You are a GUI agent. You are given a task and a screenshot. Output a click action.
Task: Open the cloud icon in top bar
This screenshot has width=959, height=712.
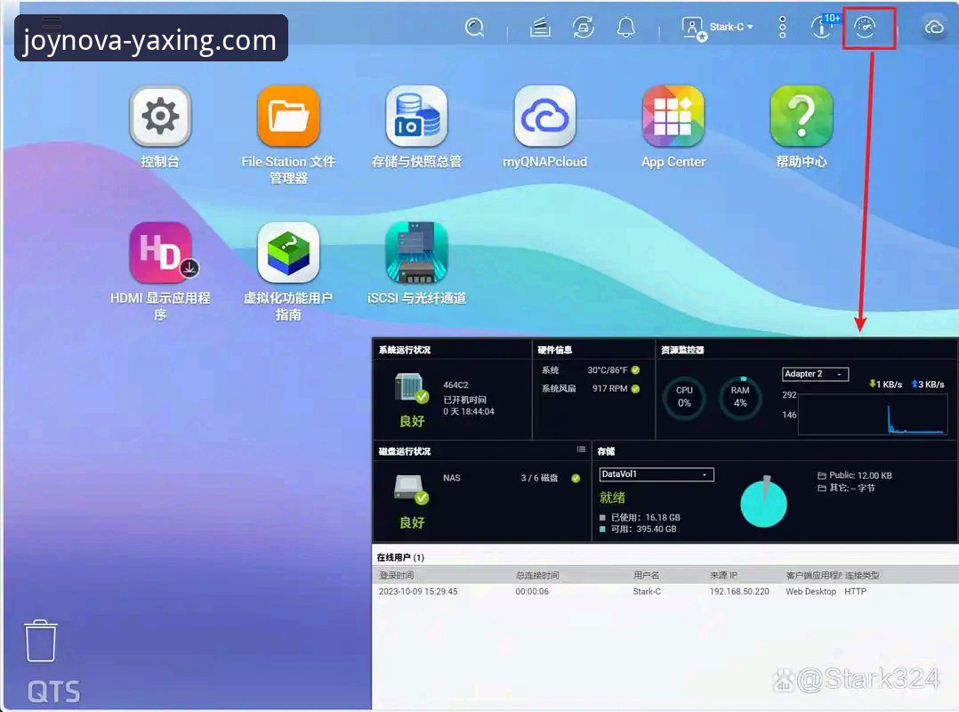934,27
